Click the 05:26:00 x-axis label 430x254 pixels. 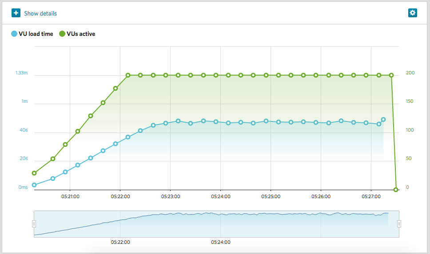(x=321, y=196)
